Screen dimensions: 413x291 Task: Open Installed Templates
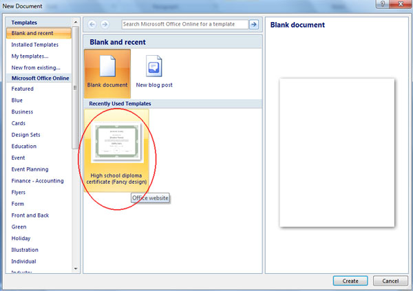(35, 45)
